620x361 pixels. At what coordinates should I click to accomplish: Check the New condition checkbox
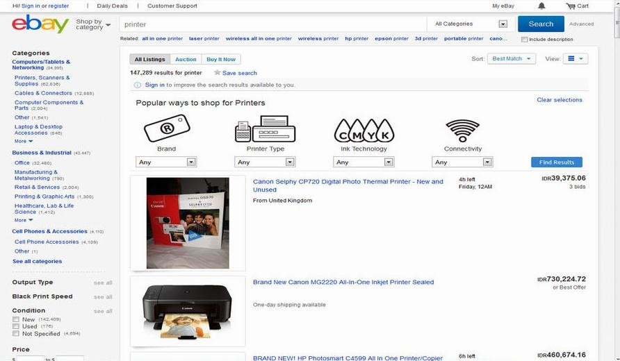coord(16,319)
